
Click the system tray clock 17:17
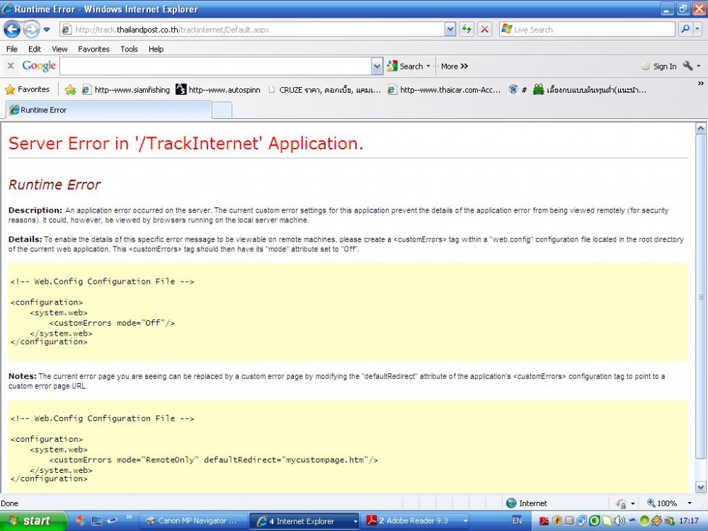689,521
